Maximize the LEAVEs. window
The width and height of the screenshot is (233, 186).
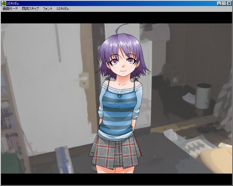(x=224, y=3)
